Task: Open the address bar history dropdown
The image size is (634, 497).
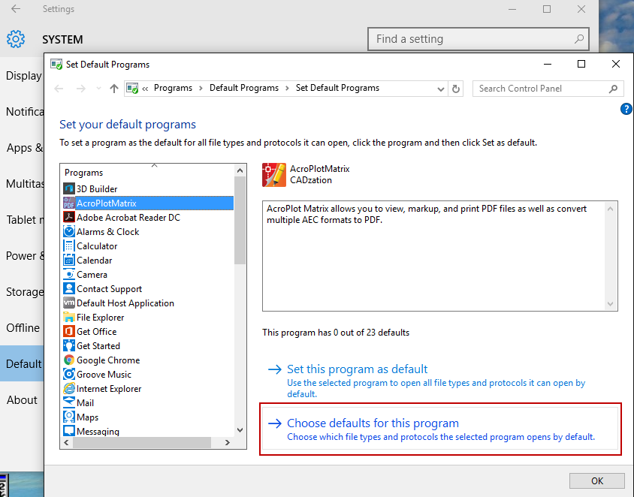Action: point(440,89)
